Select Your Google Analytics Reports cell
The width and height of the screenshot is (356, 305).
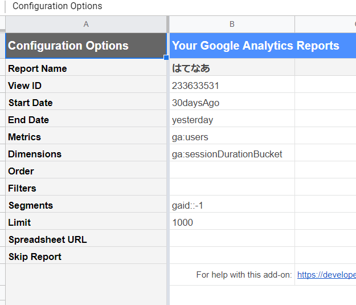263,46
